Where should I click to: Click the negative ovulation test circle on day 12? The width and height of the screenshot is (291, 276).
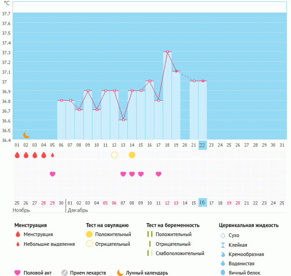(x=114, y=155)
